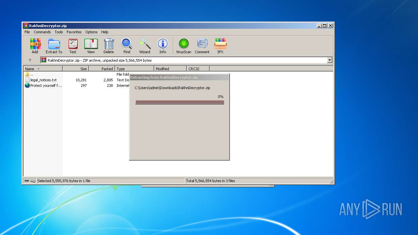Click size value 10,281
The image size is (418, 235).
click(81, 80)
